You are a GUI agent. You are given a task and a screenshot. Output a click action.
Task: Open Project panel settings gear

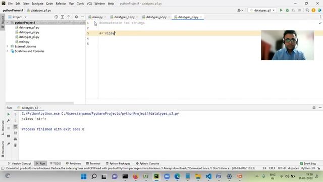click(x=76, y=17)
